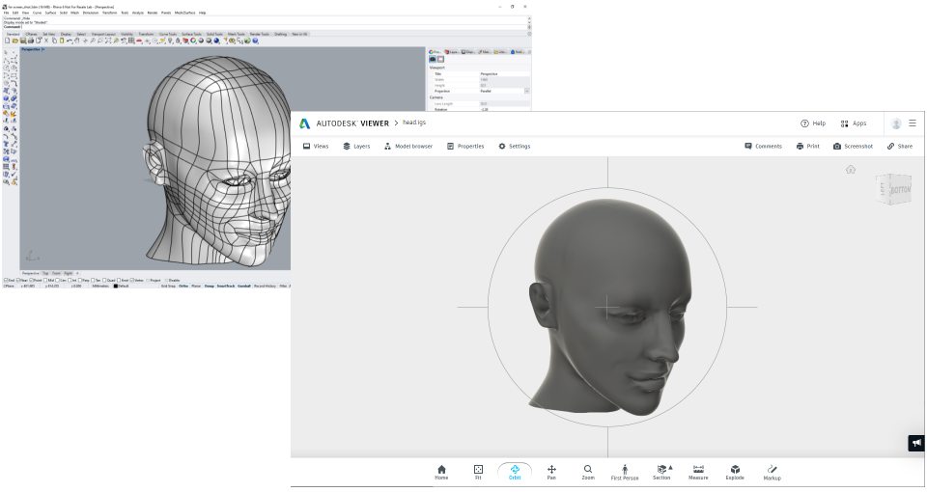Open the Markup tool

[772, 471]
